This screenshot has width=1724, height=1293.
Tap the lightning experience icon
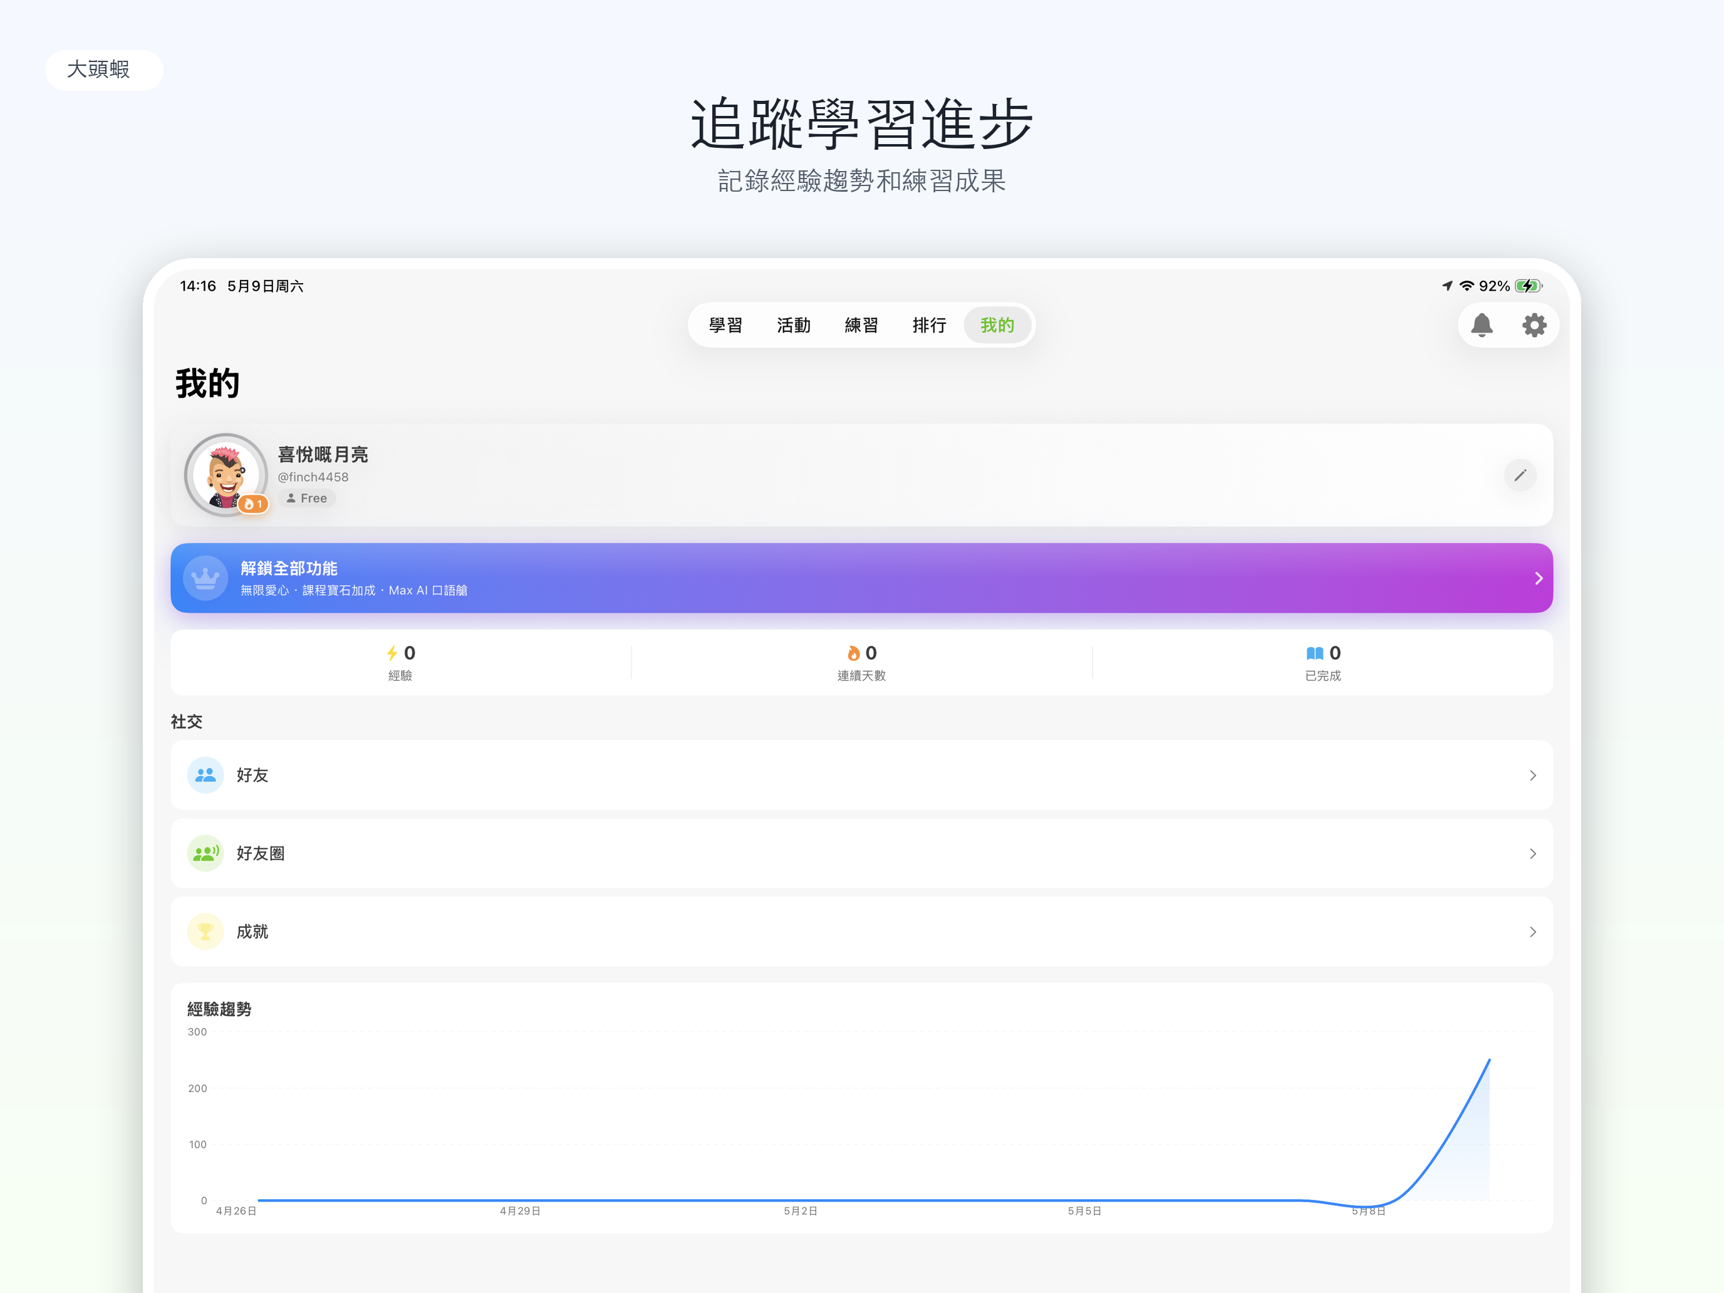392,653
